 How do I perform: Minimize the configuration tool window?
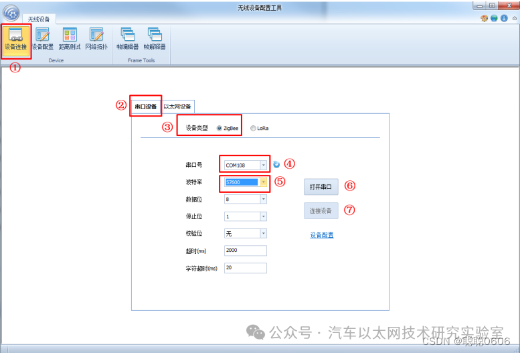[480, 5]
